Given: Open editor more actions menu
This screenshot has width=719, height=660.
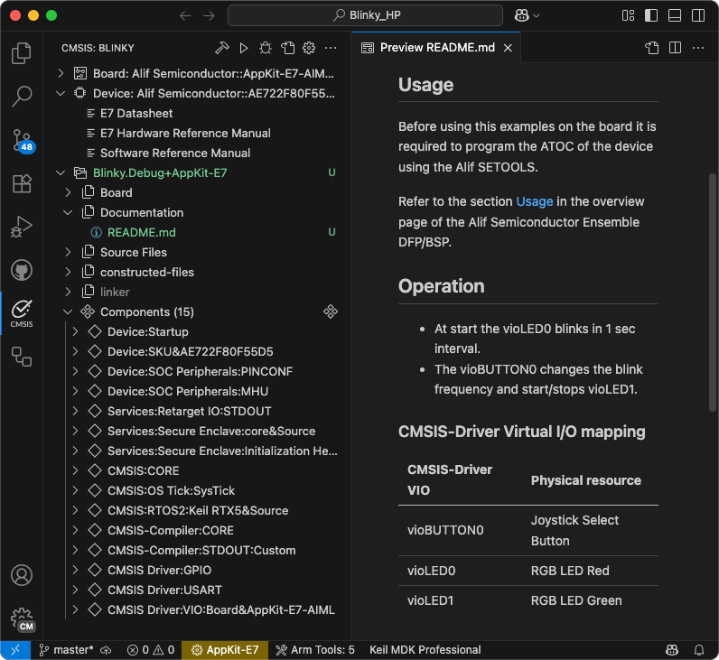Looking at the screenshot, I should [698, 48].
